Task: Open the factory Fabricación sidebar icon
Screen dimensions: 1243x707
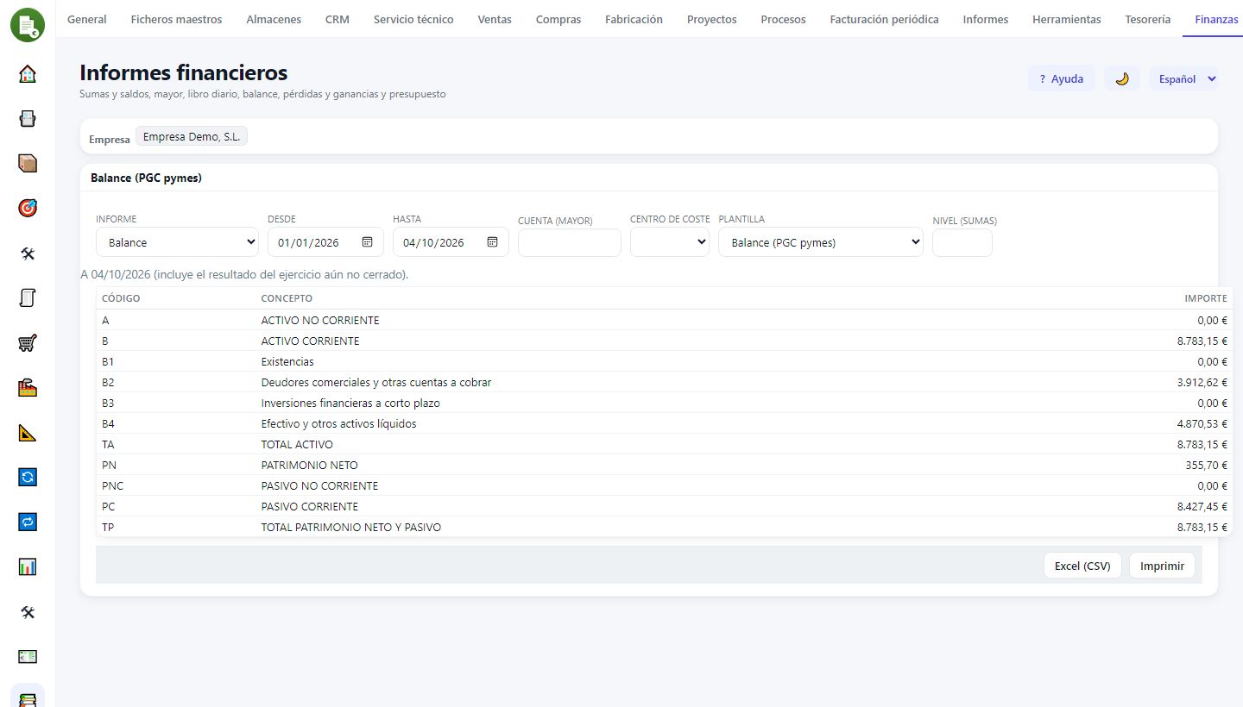Action: [28, 387]
